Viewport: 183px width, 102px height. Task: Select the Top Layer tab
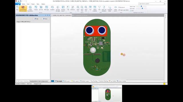(59, 81)
